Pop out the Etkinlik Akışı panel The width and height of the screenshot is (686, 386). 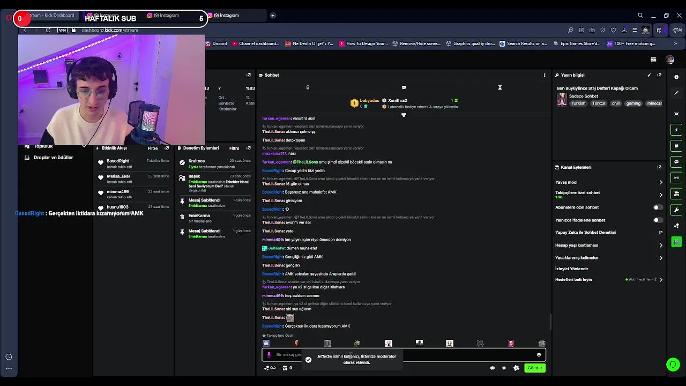167,148
